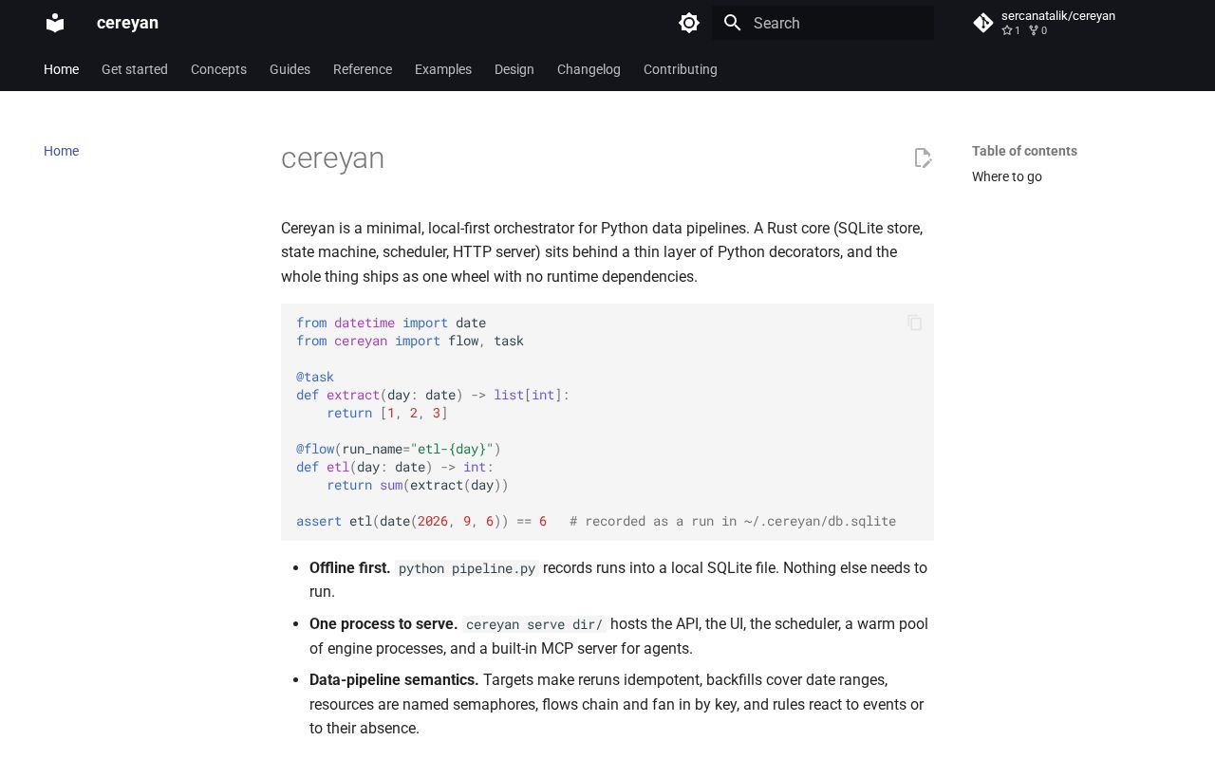The image size is (1215, 759).
Task: Toggle the light/dark theme switch icon
Action: pyautogui.click(x=689, y=23)
